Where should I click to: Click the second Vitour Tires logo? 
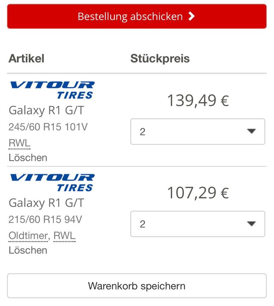coord(52,183)
